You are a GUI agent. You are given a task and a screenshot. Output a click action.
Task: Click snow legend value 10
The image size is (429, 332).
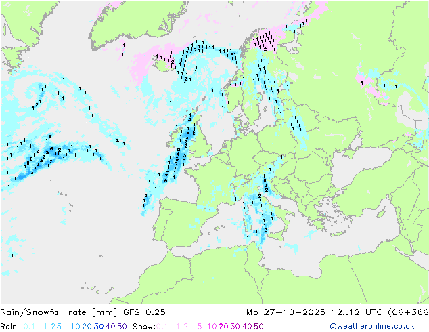click(212, 327)
